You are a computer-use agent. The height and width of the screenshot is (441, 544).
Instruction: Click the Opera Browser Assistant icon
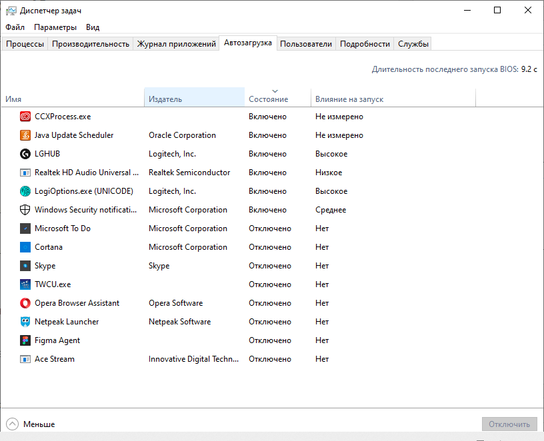tap(25, 303)
